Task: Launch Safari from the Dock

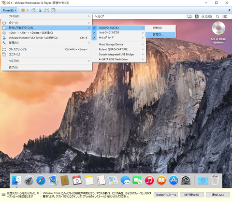Action: 41,180
